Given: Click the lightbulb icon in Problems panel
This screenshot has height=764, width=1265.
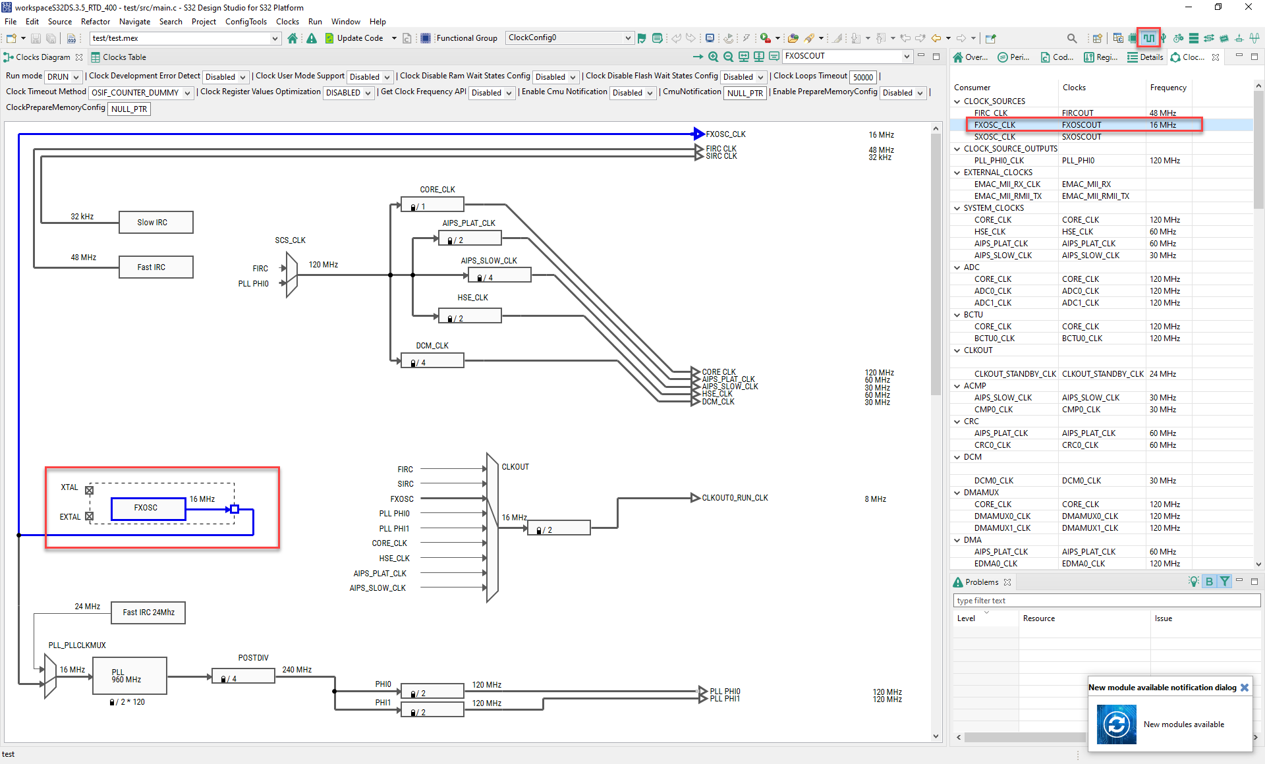Looking at the screenshot, I should pos(1193,582).
